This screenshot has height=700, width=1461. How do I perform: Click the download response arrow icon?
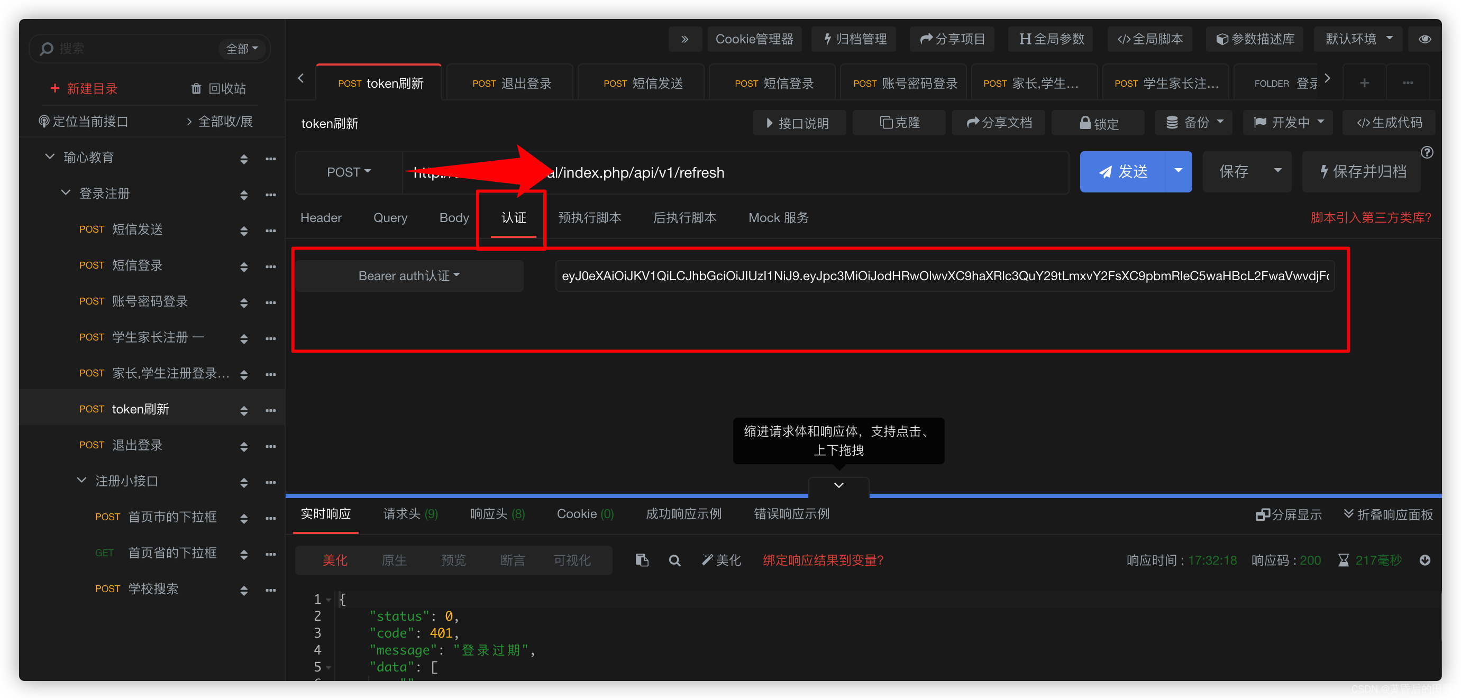pyautogui.click(x=1425, y=560)
